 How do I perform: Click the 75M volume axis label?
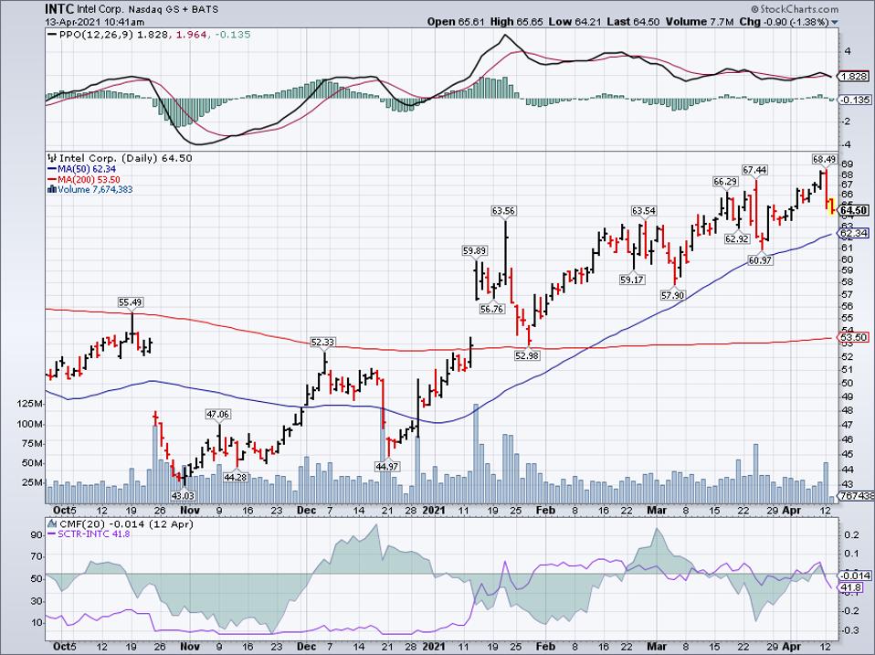(32, 444)
